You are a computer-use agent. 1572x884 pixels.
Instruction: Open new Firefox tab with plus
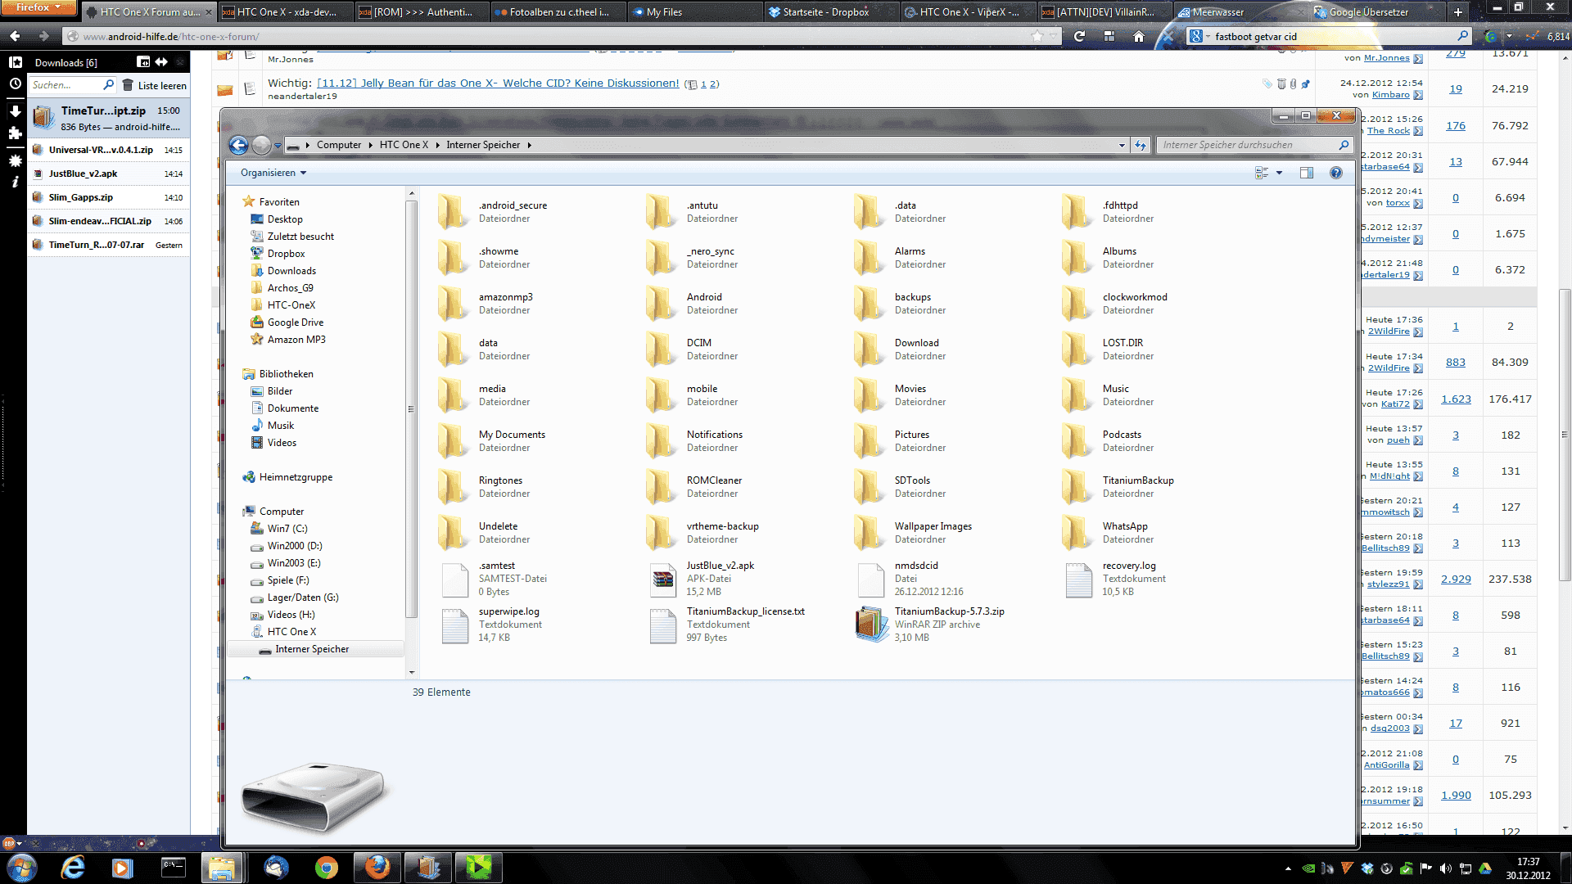point(1457,12)
